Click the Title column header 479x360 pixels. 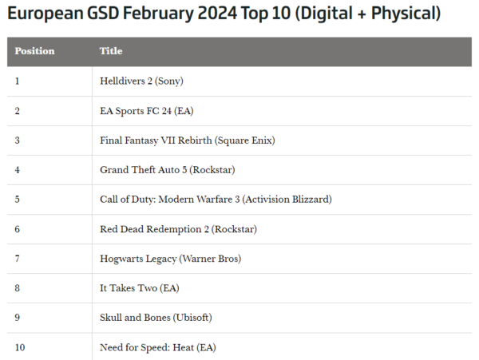point(111,51)
